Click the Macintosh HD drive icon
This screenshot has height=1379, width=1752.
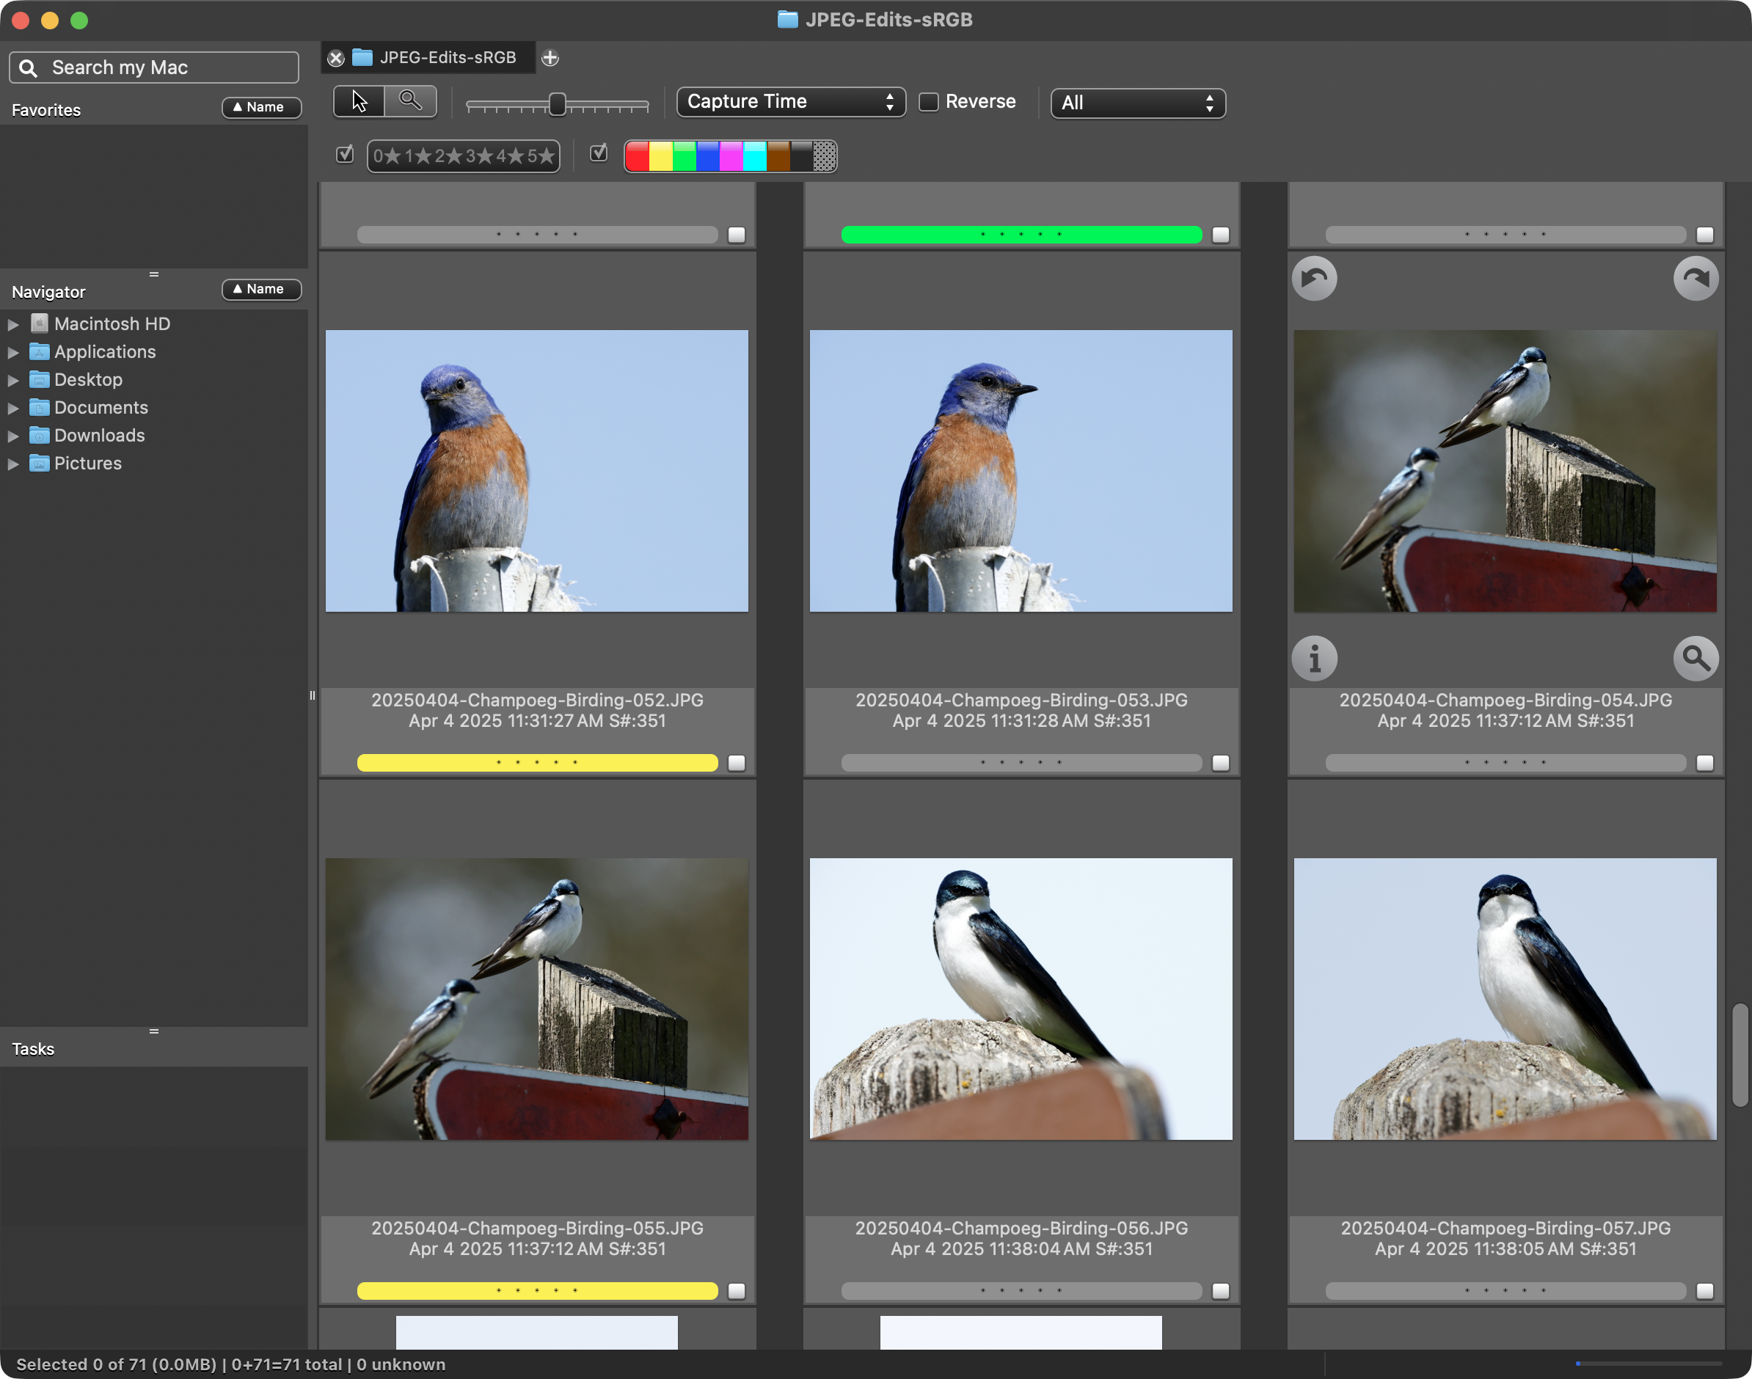39,323
